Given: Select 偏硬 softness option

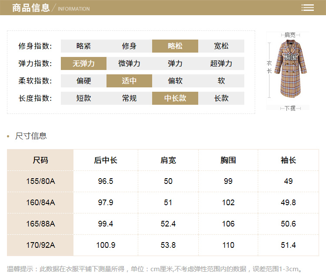Looking at the screenshot, I should 83,81.
